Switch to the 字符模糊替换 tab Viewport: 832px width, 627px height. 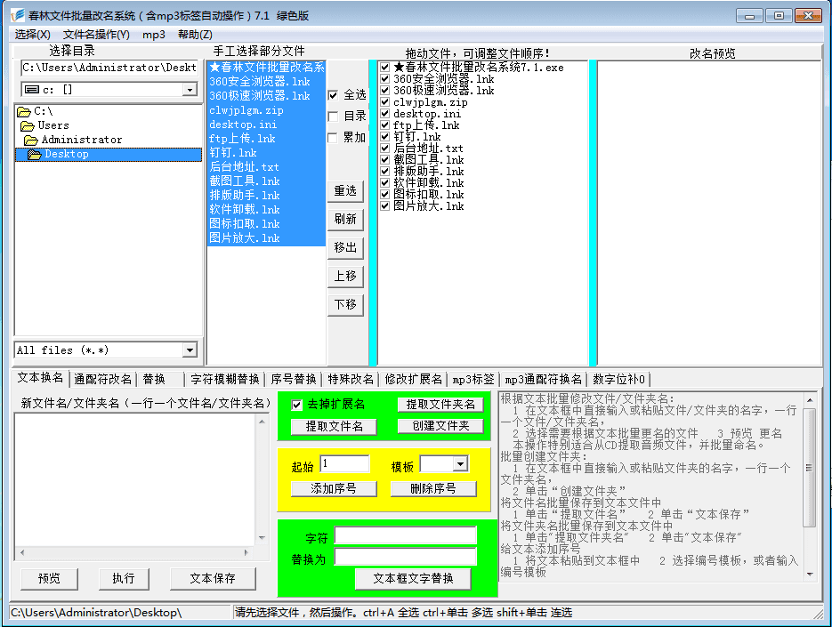pos(225,379)
